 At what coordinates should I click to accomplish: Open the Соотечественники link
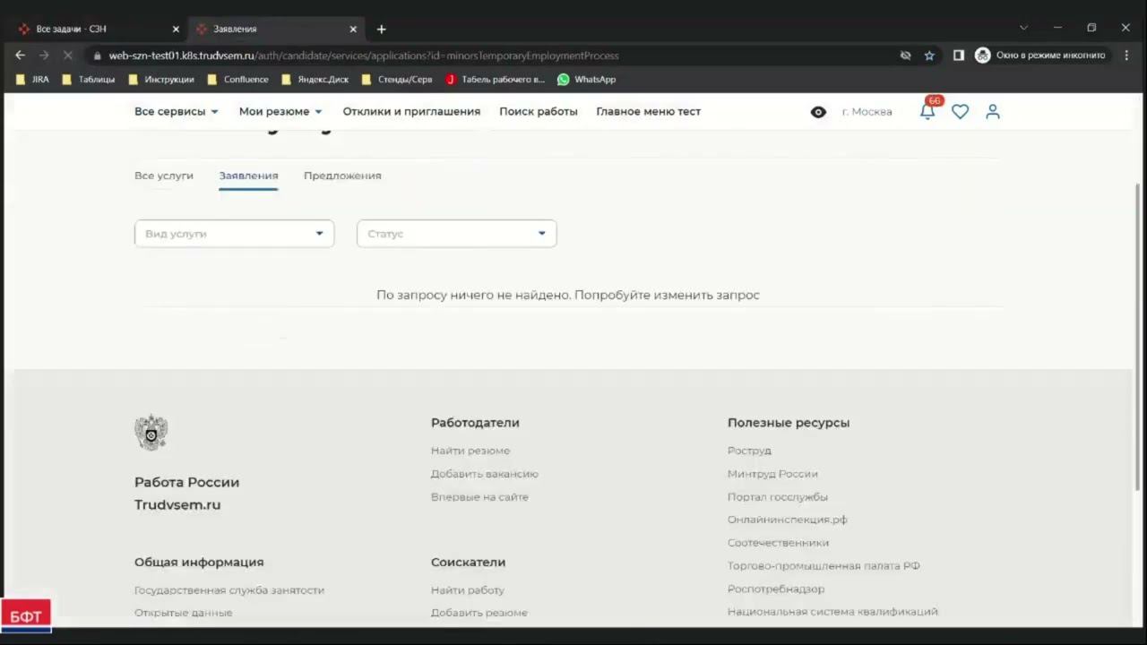[778, 543]
